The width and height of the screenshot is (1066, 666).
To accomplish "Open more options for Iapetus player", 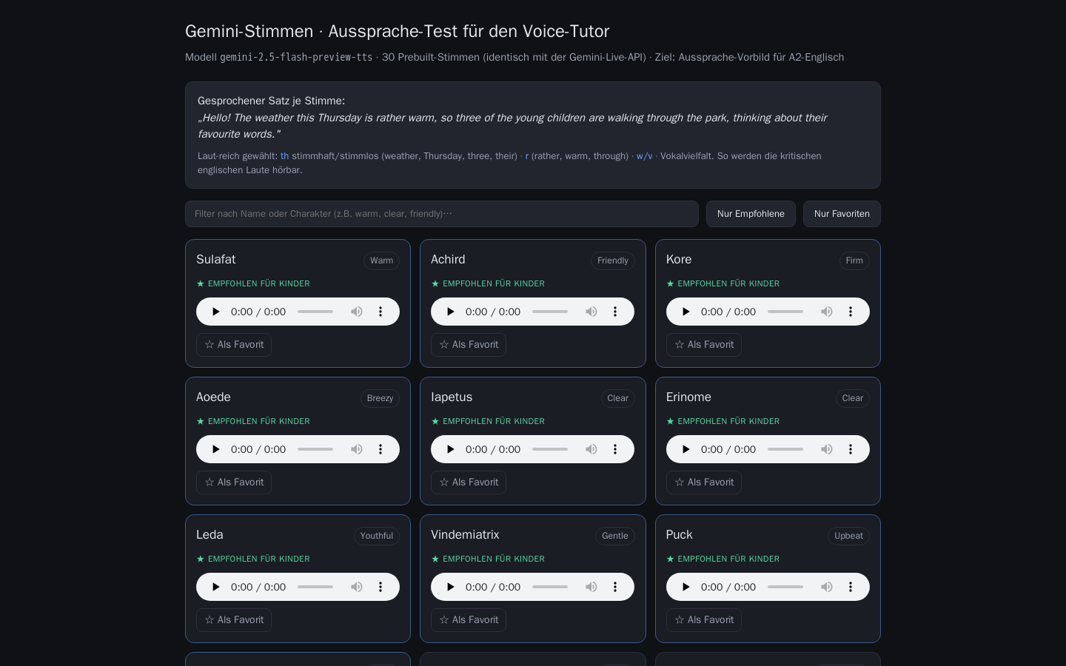I will tap(615, 449).
